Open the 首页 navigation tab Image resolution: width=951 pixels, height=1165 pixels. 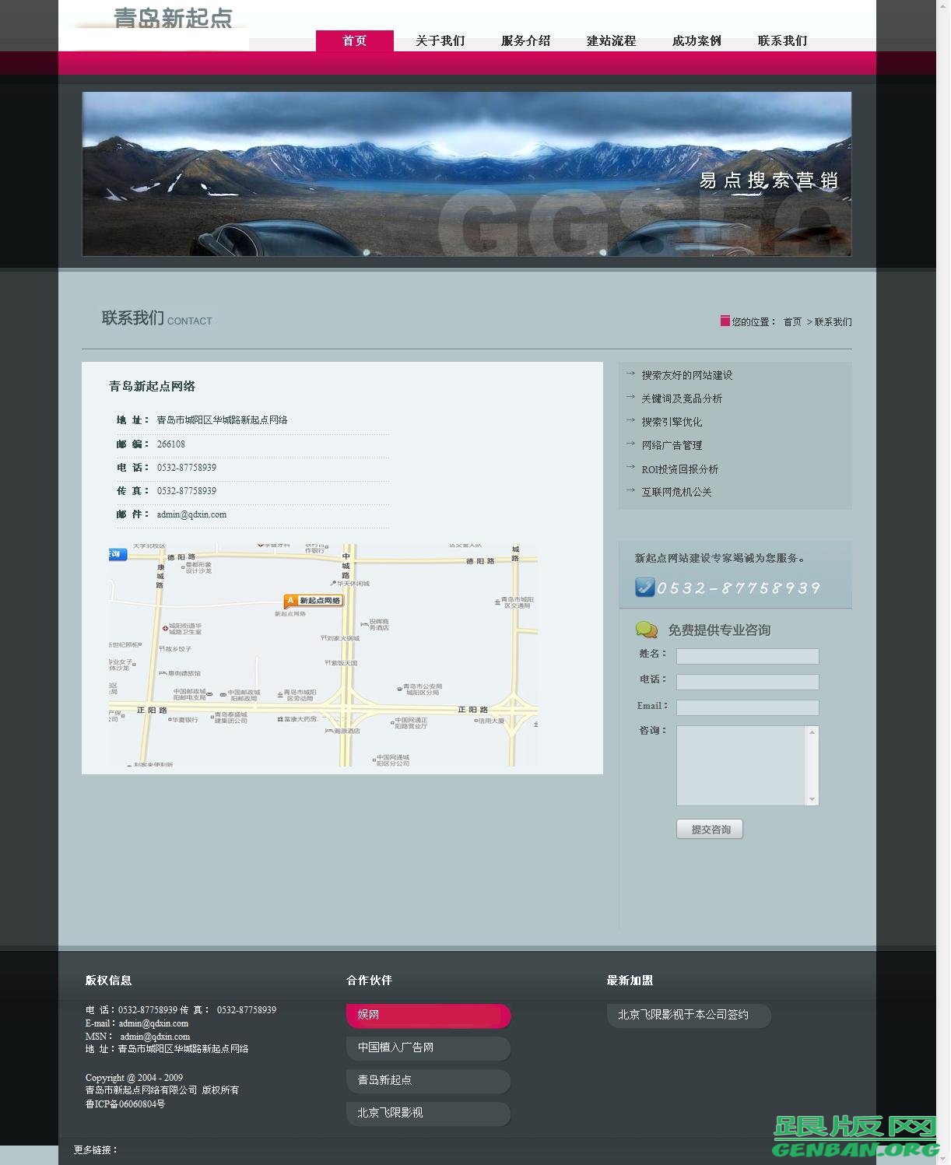[354, 40]
